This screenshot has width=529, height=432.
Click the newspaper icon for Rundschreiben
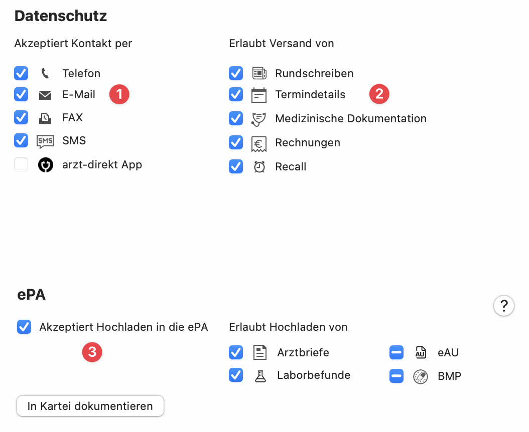(259, 73)
